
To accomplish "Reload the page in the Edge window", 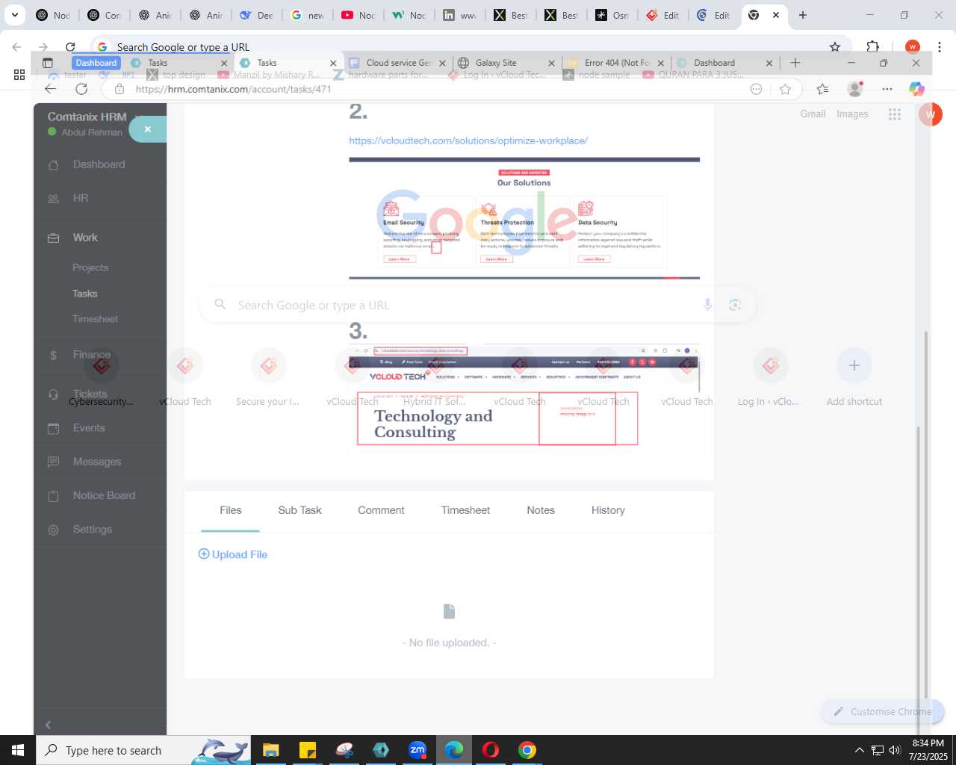I will point(81,89).
